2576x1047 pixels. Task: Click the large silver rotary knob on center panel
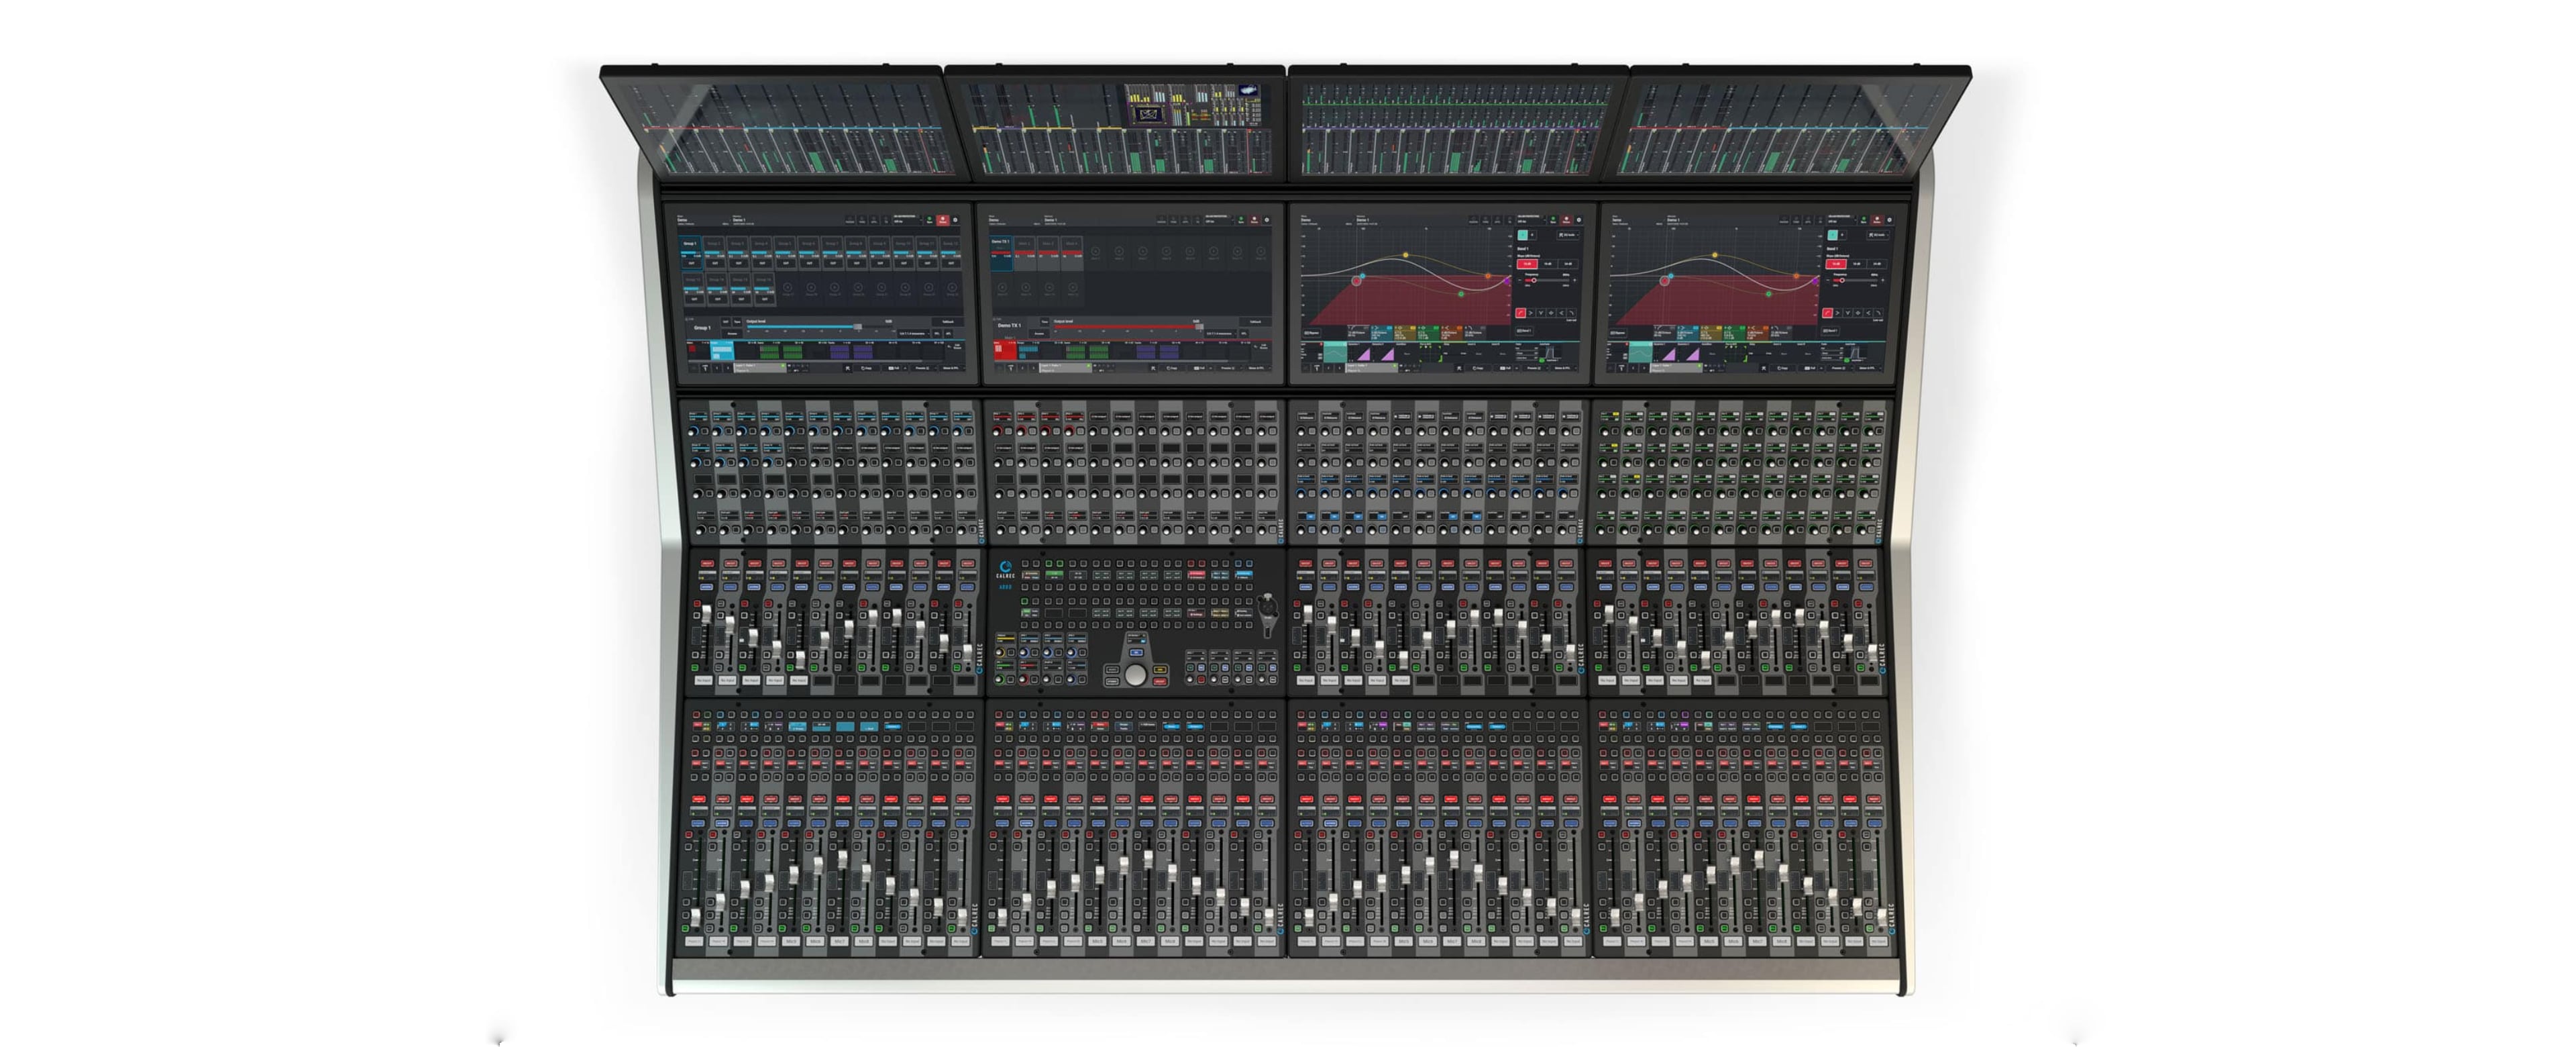click(1135, 676)
